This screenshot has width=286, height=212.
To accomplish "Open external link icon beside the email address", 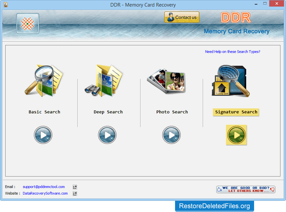I will click(x=75, y=187).
